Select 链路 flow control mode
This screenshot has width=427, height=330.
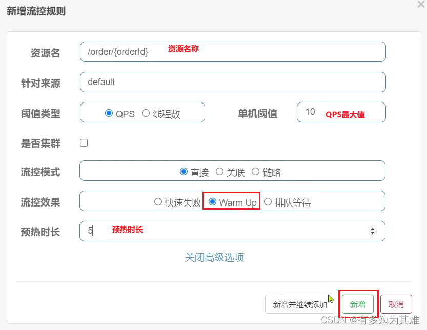(255, 172)
